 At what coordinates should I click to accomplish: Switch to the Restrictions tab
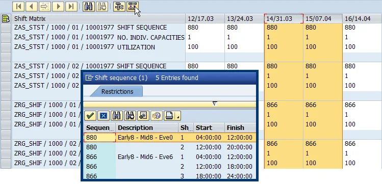(117, 92)
